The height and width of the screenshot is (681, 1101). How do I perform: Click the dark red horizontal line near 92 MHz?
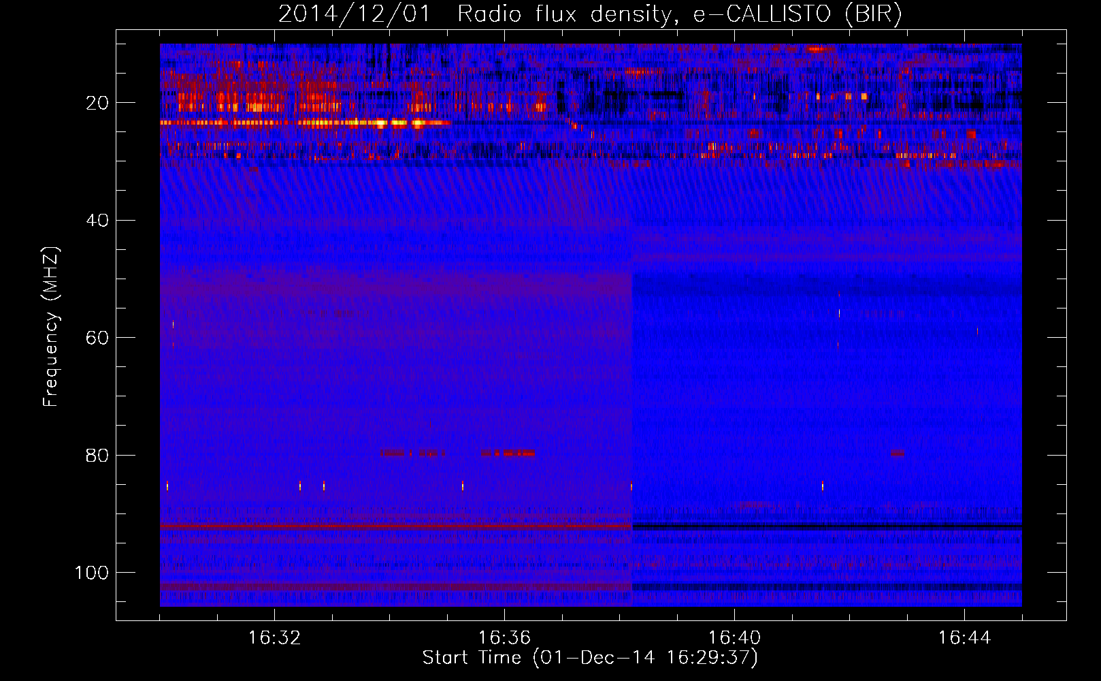pos(396,527)
